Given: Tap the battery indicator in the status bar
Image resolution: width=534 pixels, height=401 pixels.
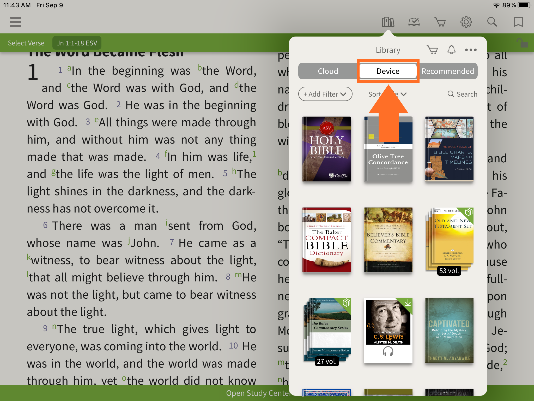Looking at the screenshot, I should point(524,5).
